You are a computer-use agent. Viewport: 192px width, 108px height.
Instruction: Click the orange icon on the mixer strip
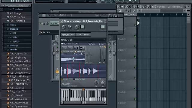[x=57, y=72]
